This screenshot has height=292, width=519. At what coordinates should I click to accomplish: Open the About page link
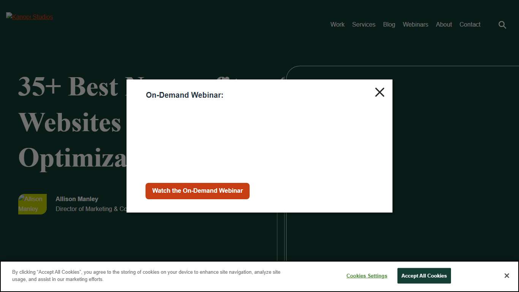pyautogui.click(x=444, y=24)
